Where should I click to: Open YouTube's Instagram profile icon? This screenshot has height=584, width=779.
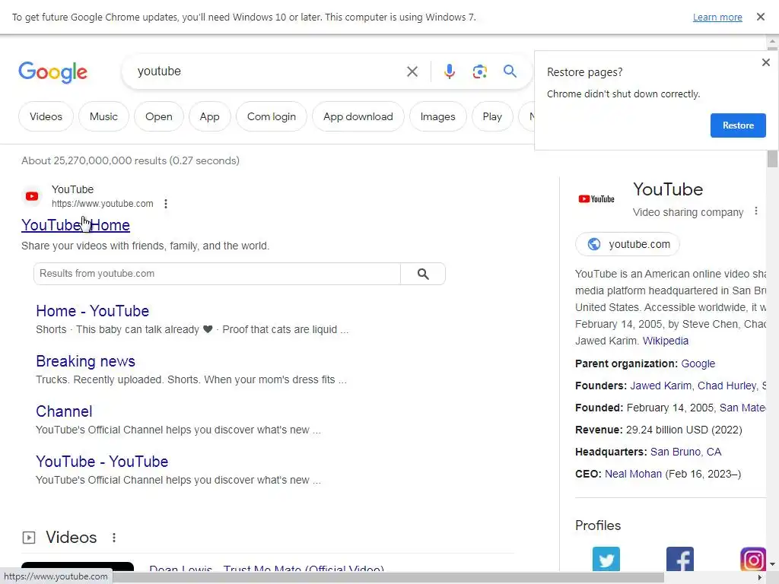pyautogui.click(x=752, y=559)
